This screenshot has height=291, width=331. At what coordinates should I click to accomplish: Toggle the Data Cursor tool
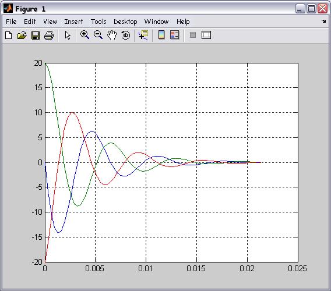[143, 35]
